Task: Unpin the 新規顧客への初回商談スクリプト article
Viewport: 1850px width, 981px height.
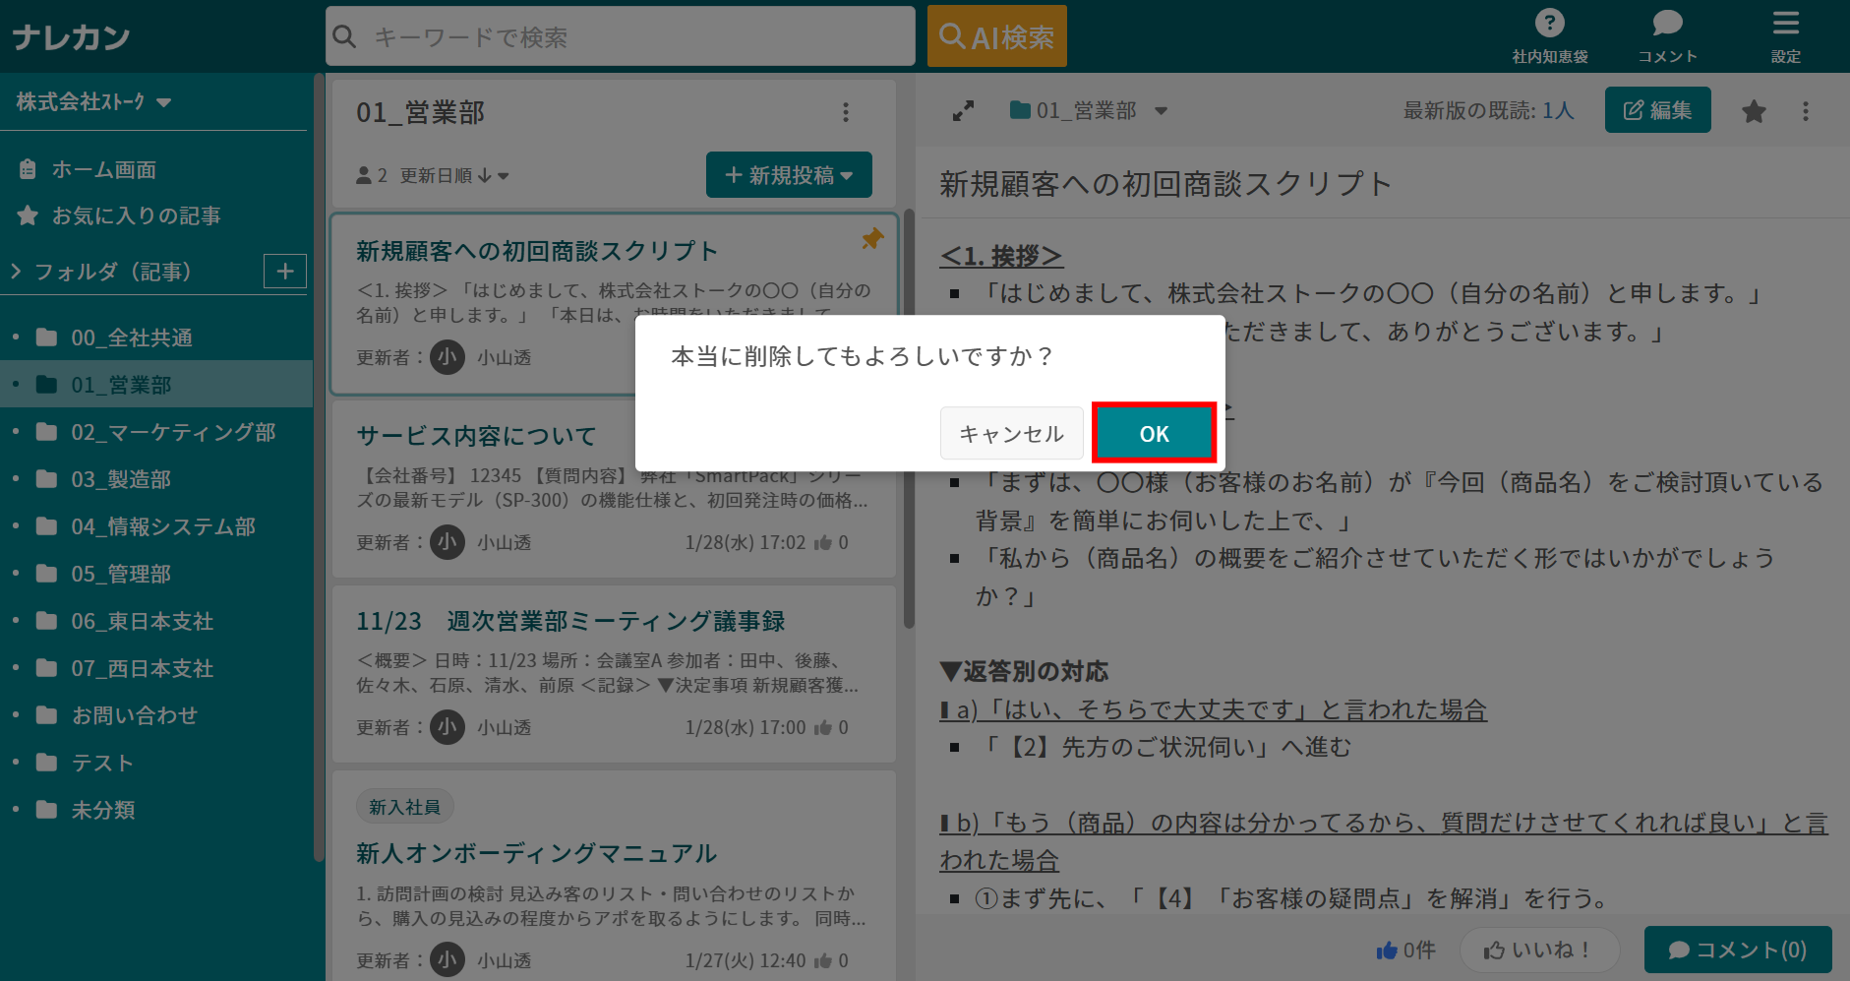Action: click(x=870, y=237)
